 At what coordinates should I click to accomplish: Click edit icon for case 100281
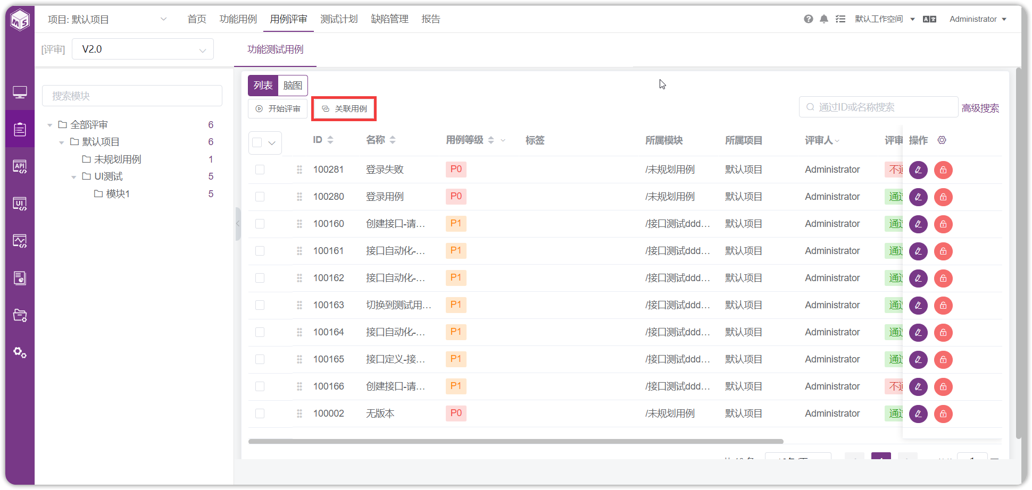[918, 170]
